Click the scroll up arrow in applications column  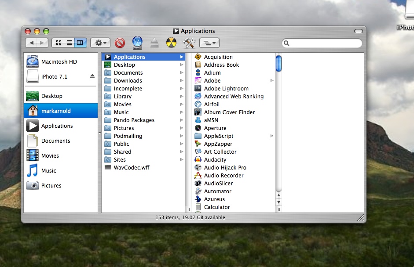pyautogui.click(x=278, y=195)
